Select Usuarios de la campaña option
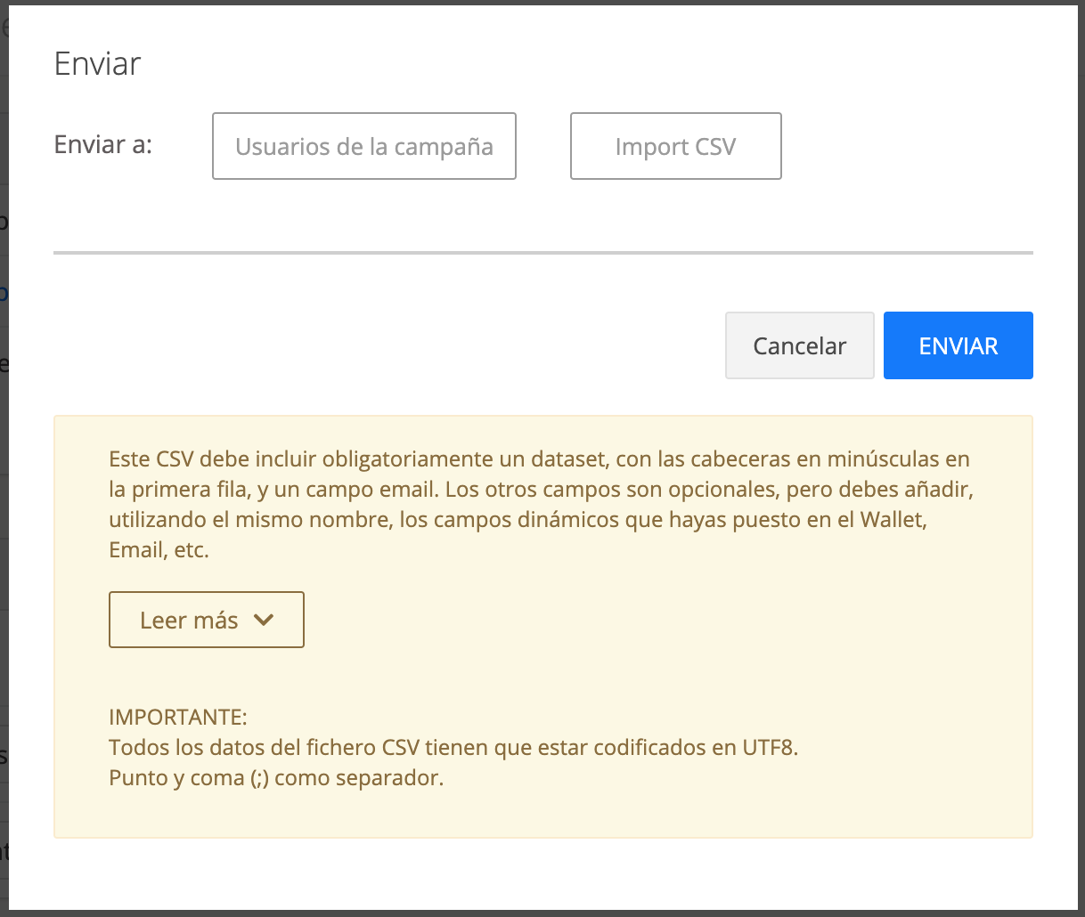Image resolution: width=1085 pixels, height=917 pixels. pyautogui.click(x=363, y=146)
